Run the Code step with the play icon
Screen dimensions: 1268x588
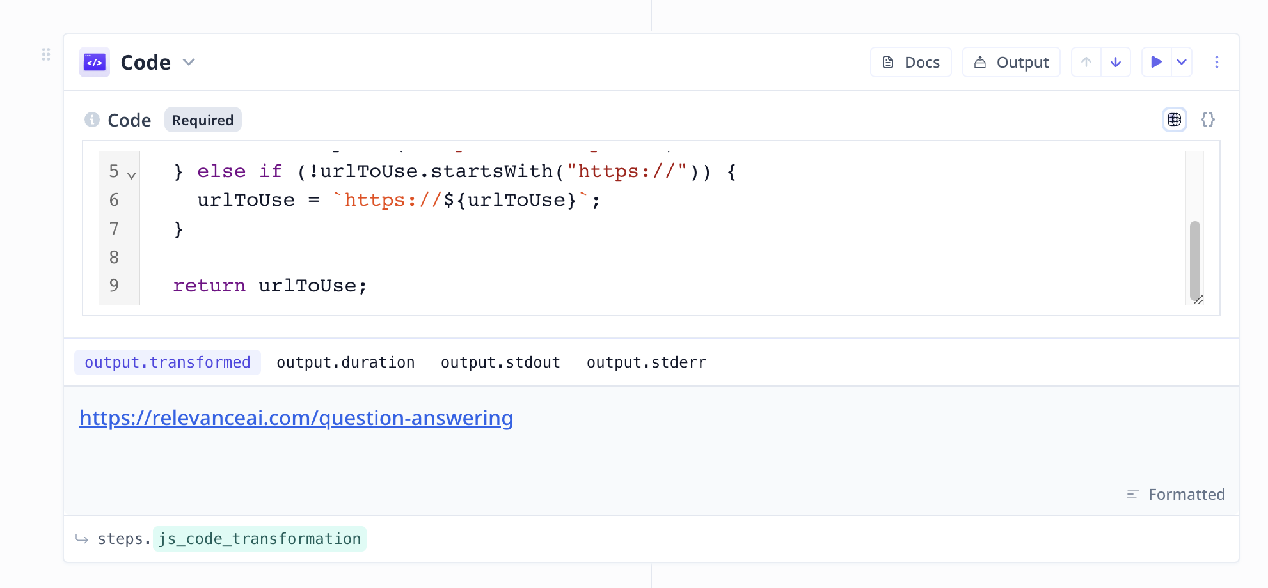coord(1155,62)
